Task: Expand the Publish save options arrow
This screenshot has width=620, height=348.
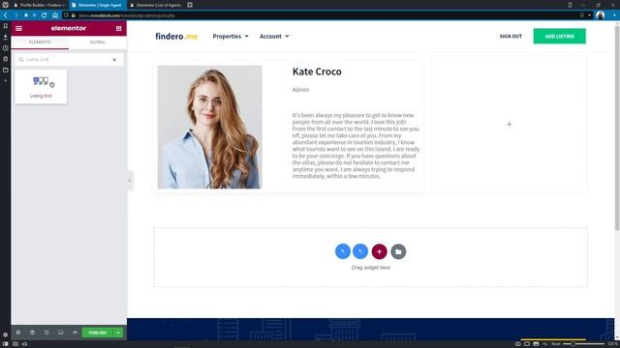Action: [118, 333]
